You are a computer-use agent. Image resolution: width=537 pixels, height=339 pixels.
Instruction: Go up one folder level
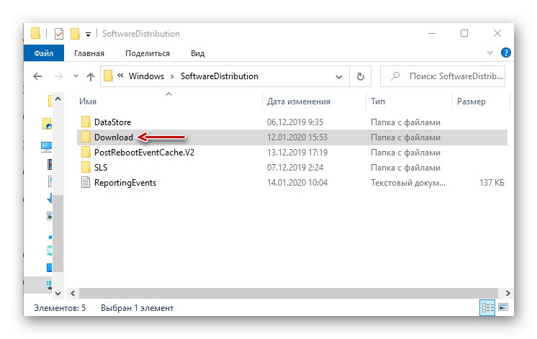coord(91,76)
